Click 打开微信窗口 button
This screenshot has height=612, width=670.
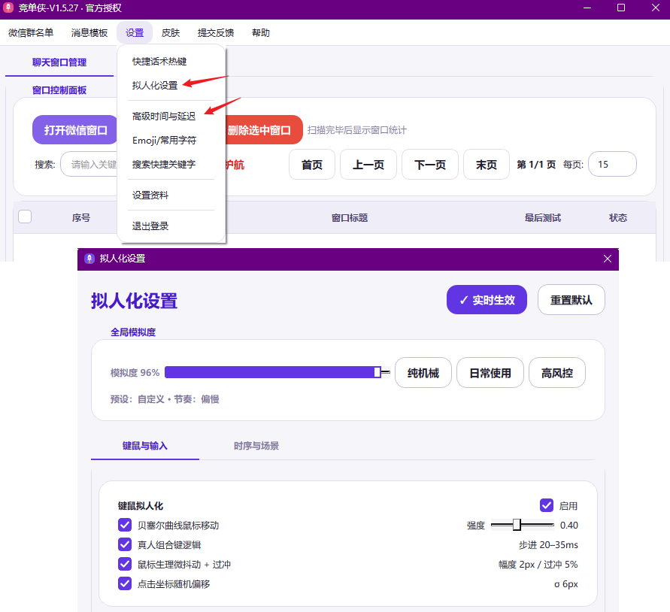[x=75, y=130]
